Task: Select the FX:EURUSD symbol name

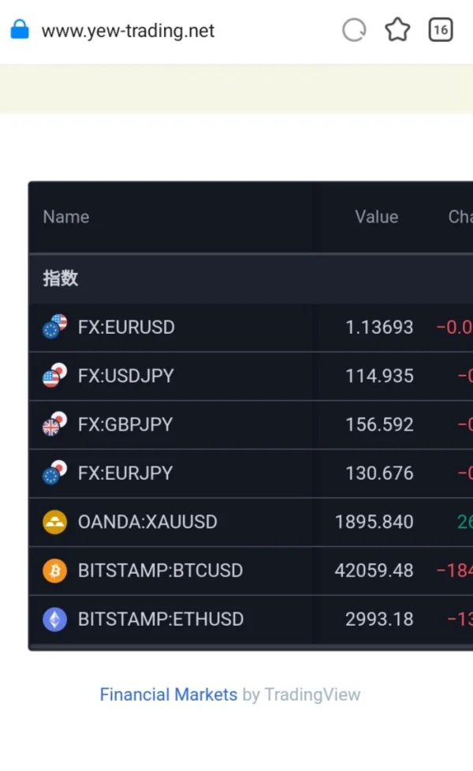Action: point(126,327)
